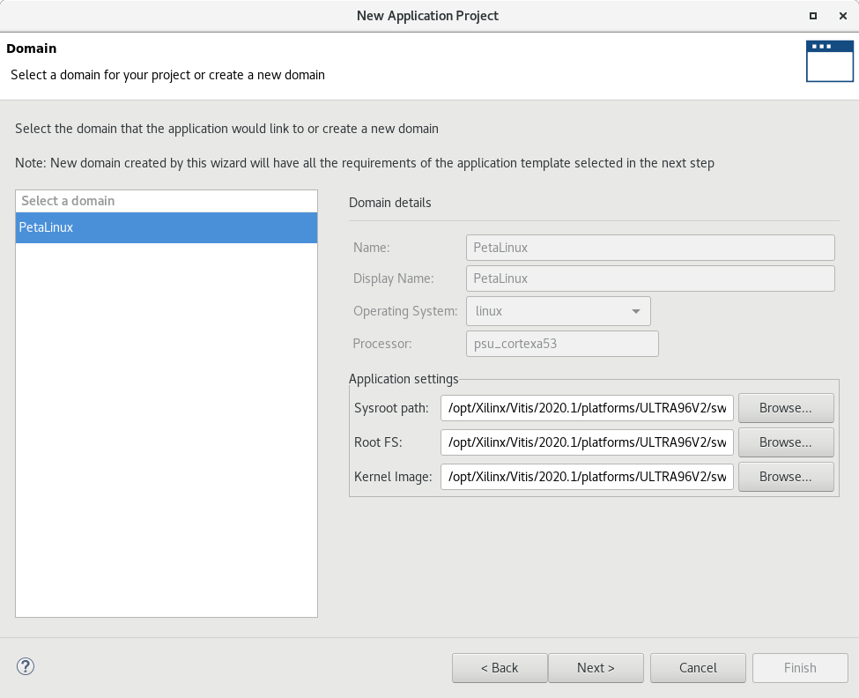Image resolution: width=859 pixels, height=698 pixels.
Task: Click the domain Name text field
Action: click(649, 248)
